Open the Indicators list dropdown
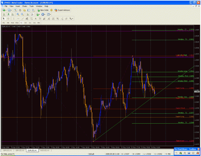Image resolution: width=201 pixels, height=156 pixels. click(x=38, y=14)
